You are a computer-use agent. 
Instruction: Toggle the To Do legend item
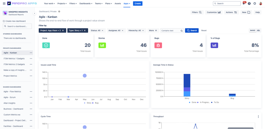pos(215,102)
